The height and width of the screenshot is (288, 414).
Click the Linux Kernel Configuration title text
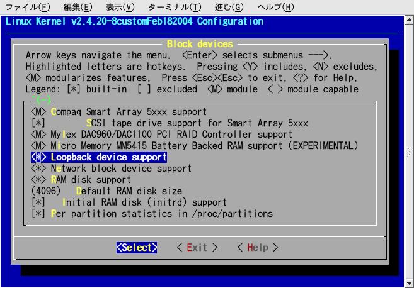click(x=134, y=21)
